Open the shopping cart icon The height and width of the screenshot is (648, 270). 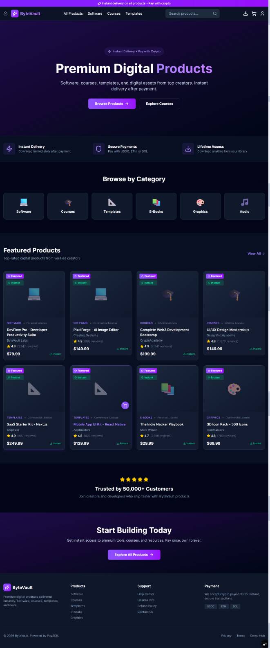pos(254,13)
